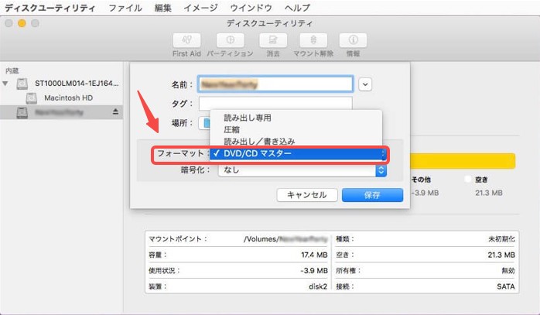Open the ウインドウ menu

coord(251,8)
